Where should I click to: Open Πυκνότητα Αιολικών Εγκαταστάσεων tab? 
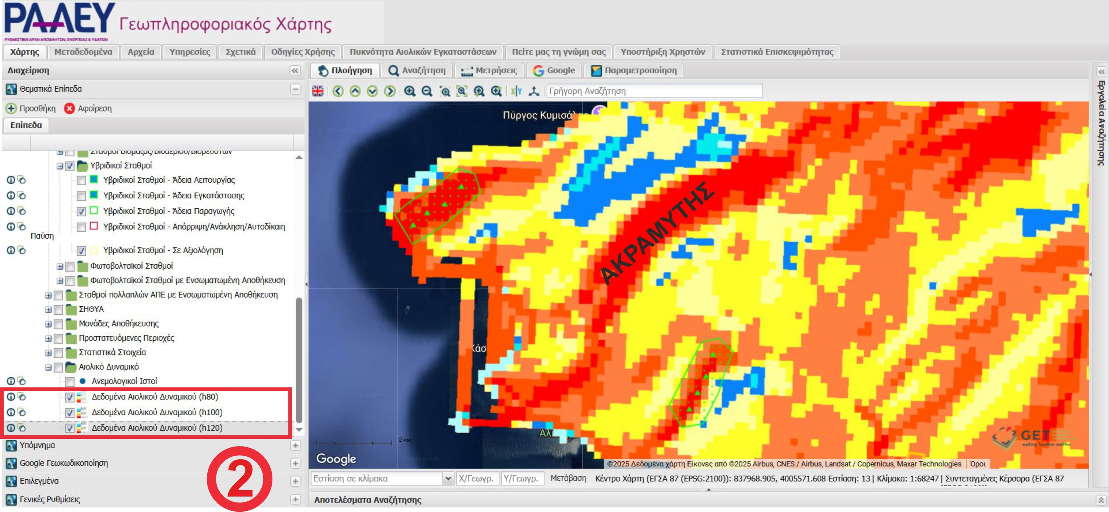(423, 52)
